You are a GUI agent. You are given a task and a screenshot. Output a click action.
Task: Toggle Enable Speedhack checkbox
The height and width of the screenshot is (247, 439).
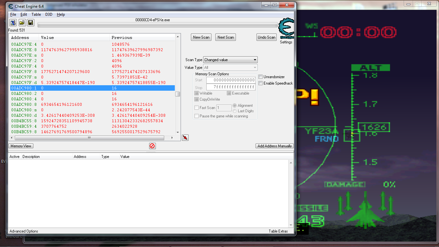tap(261, 83)
